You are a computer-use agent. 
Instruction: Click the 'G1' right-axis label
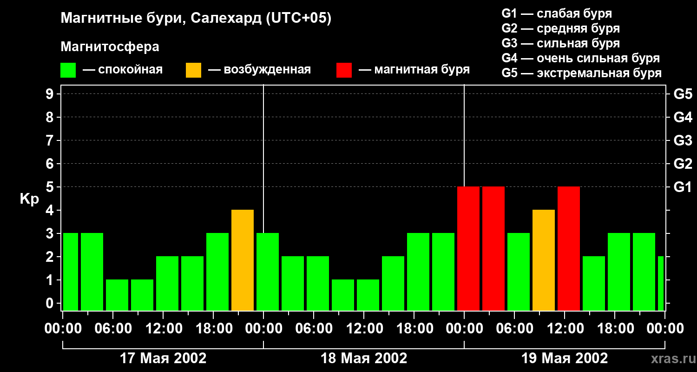pyautogui.click(x=683, y=187)
